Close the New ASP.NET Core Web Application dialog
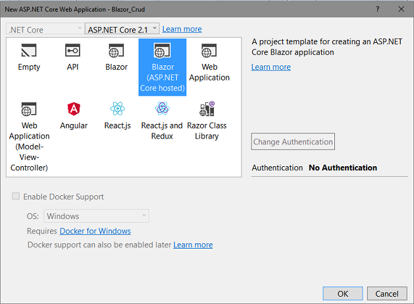 click(401, 9)
